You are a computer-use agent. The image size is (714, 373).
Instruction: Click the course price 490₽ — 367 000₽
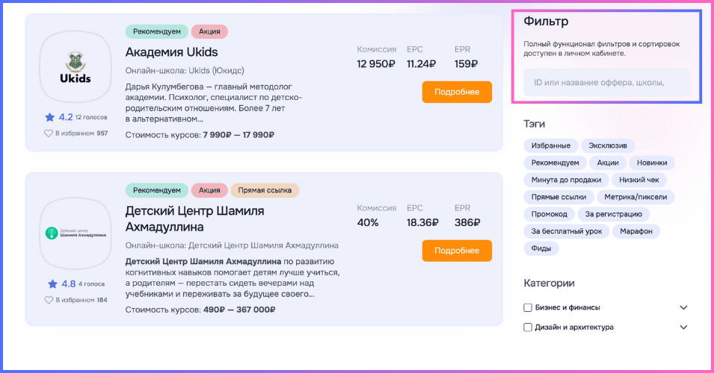point(239,310)
